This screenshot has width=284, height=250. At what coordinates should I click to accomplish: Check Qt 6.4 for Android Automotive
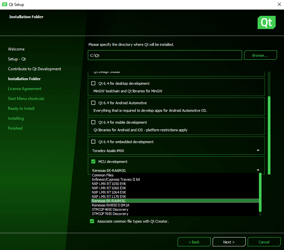pos(93,103)
